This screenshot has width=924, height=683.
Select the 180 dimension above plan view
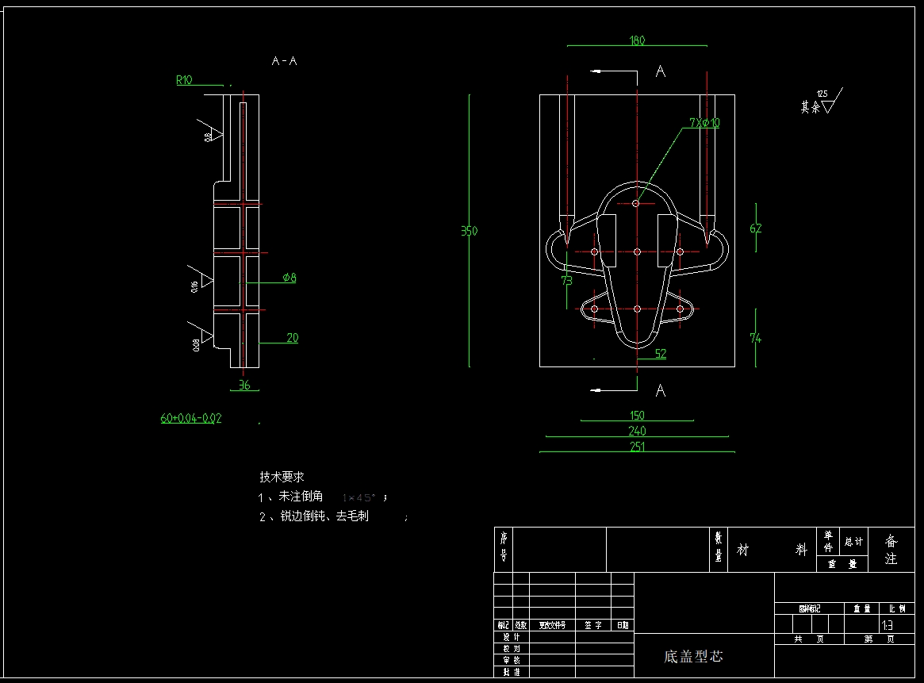tap(637, 40)
